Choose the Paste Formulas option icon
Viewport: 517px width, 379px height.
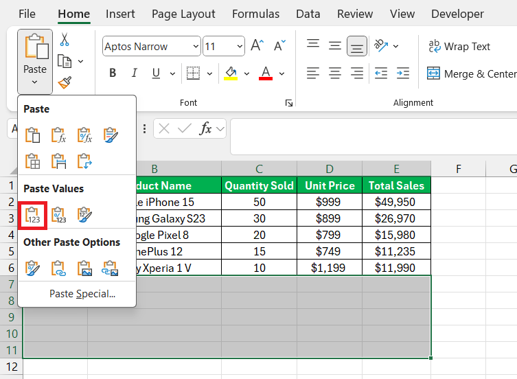(x=58, y=135)
